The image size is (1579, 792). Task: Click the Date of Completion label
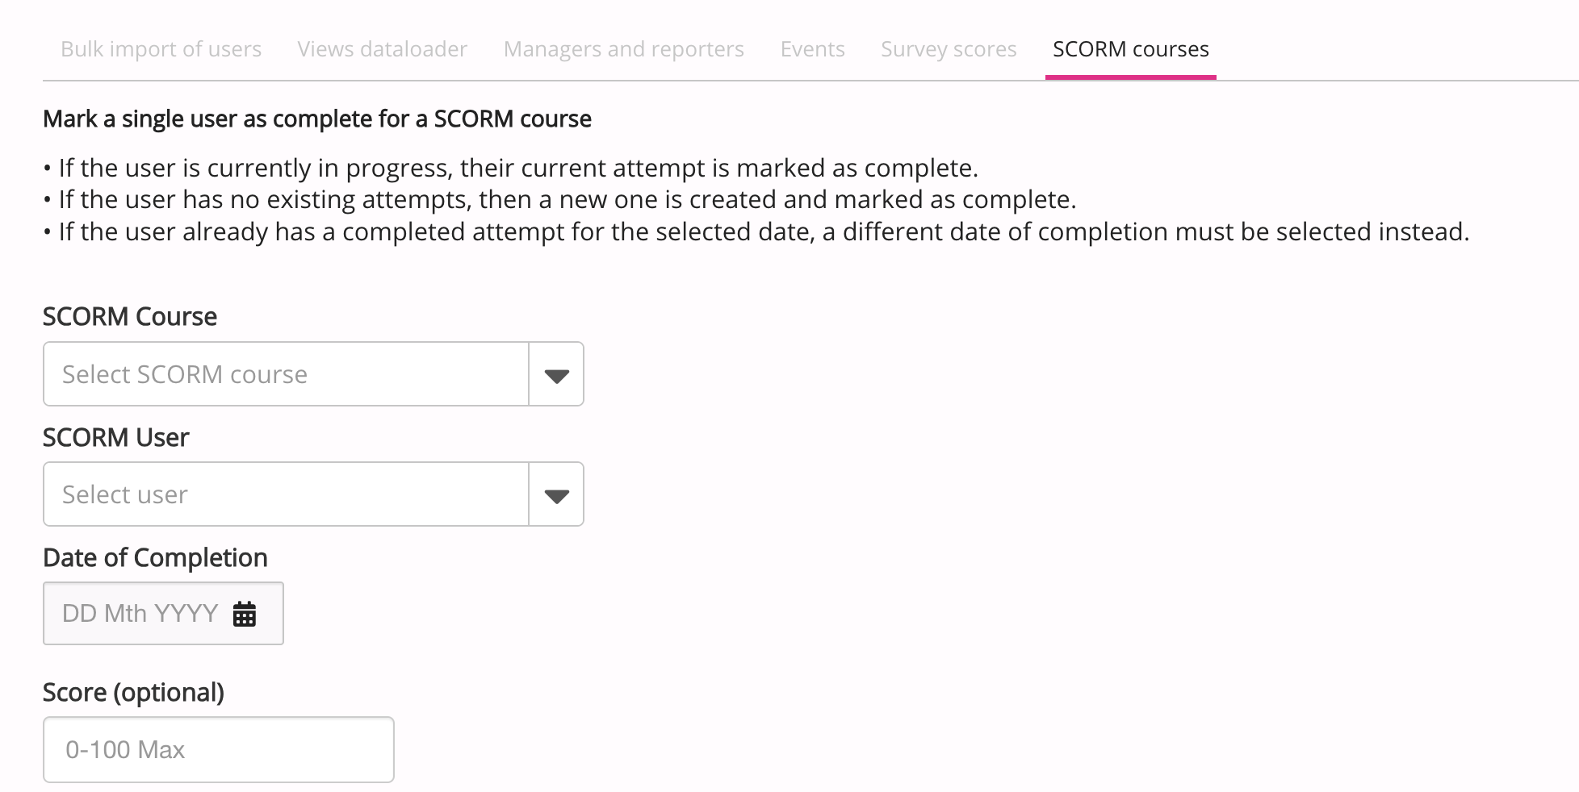155,558
